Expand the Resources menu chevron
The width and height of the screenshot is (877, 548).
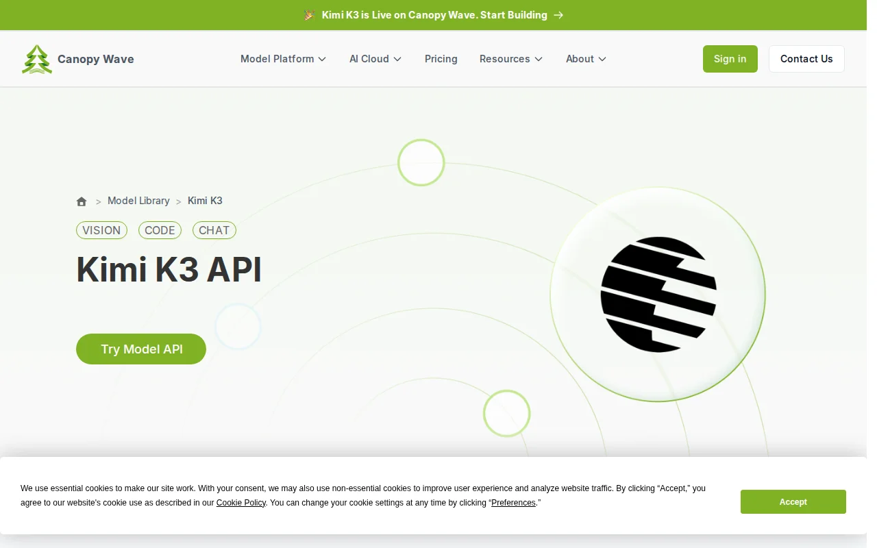click(539, 59)
